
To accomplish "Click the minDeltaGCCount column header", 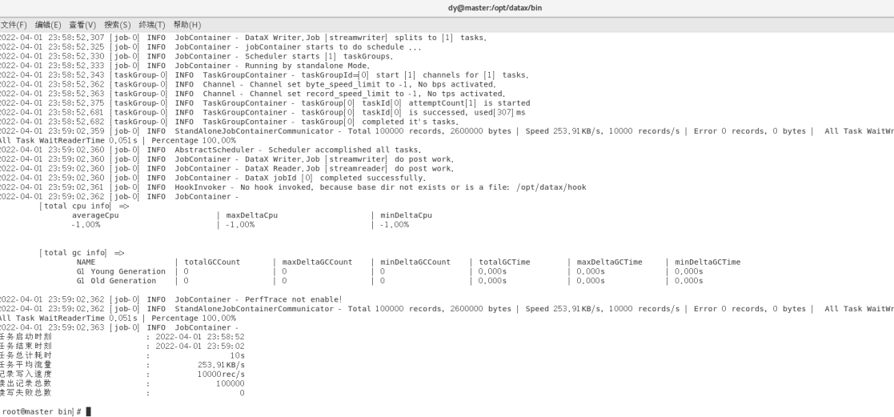I will tap(415, 262).
